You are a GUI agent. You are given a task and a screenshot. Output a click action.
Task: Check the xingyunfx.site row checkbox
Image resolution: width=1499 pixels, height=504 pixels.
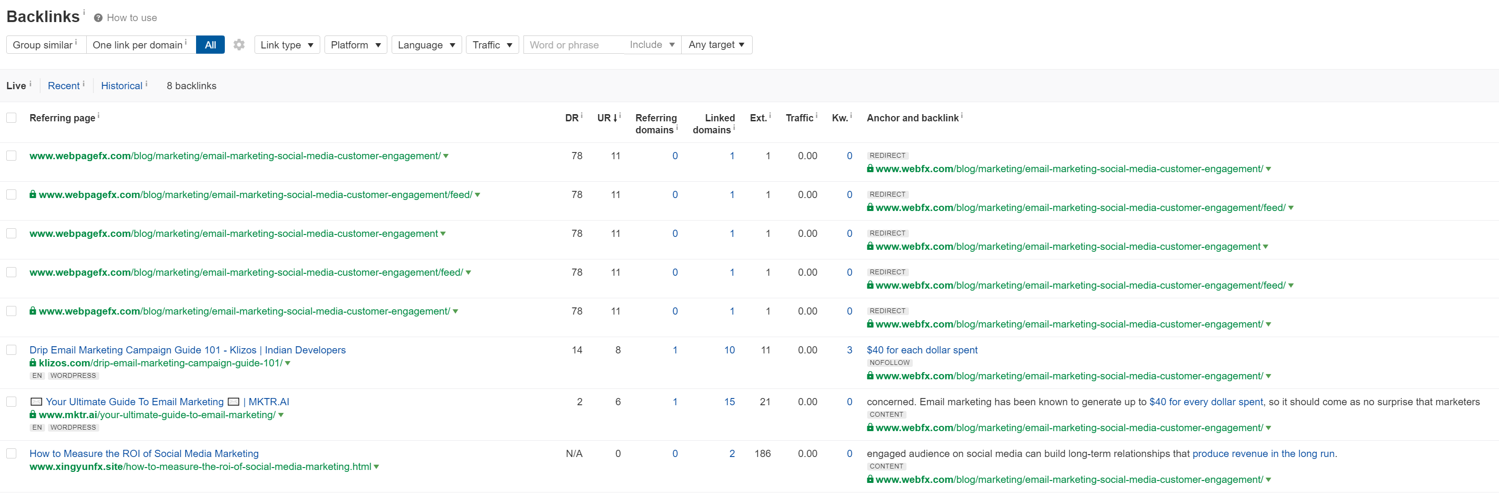pos(11,454)
